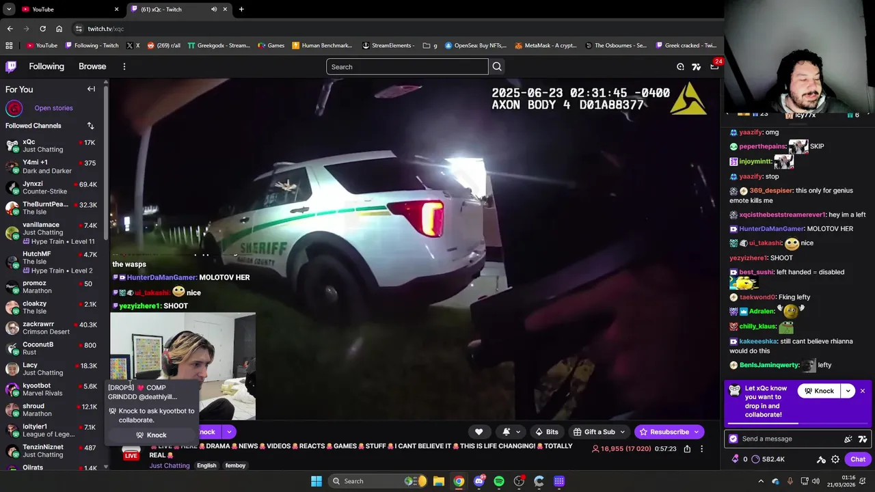The image size is (875, 492).
Task: Click the Twitch logo home icon
Action: click(11, 66)
